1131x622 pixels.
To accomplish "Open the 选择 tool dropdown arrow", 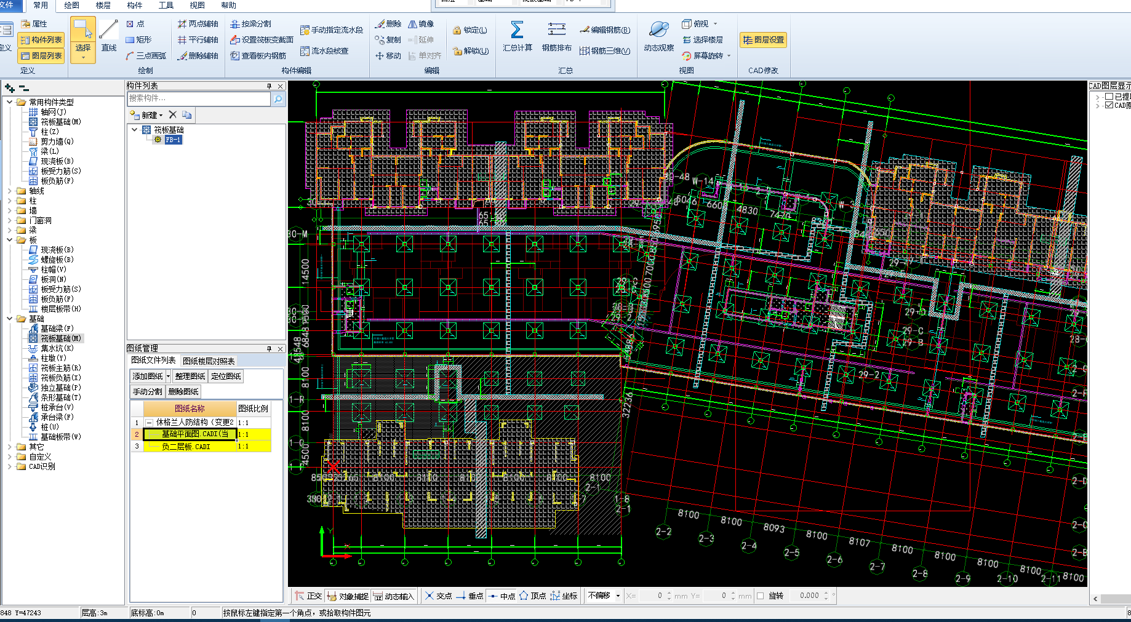I will pyautogui.click(x=82, y=58).
